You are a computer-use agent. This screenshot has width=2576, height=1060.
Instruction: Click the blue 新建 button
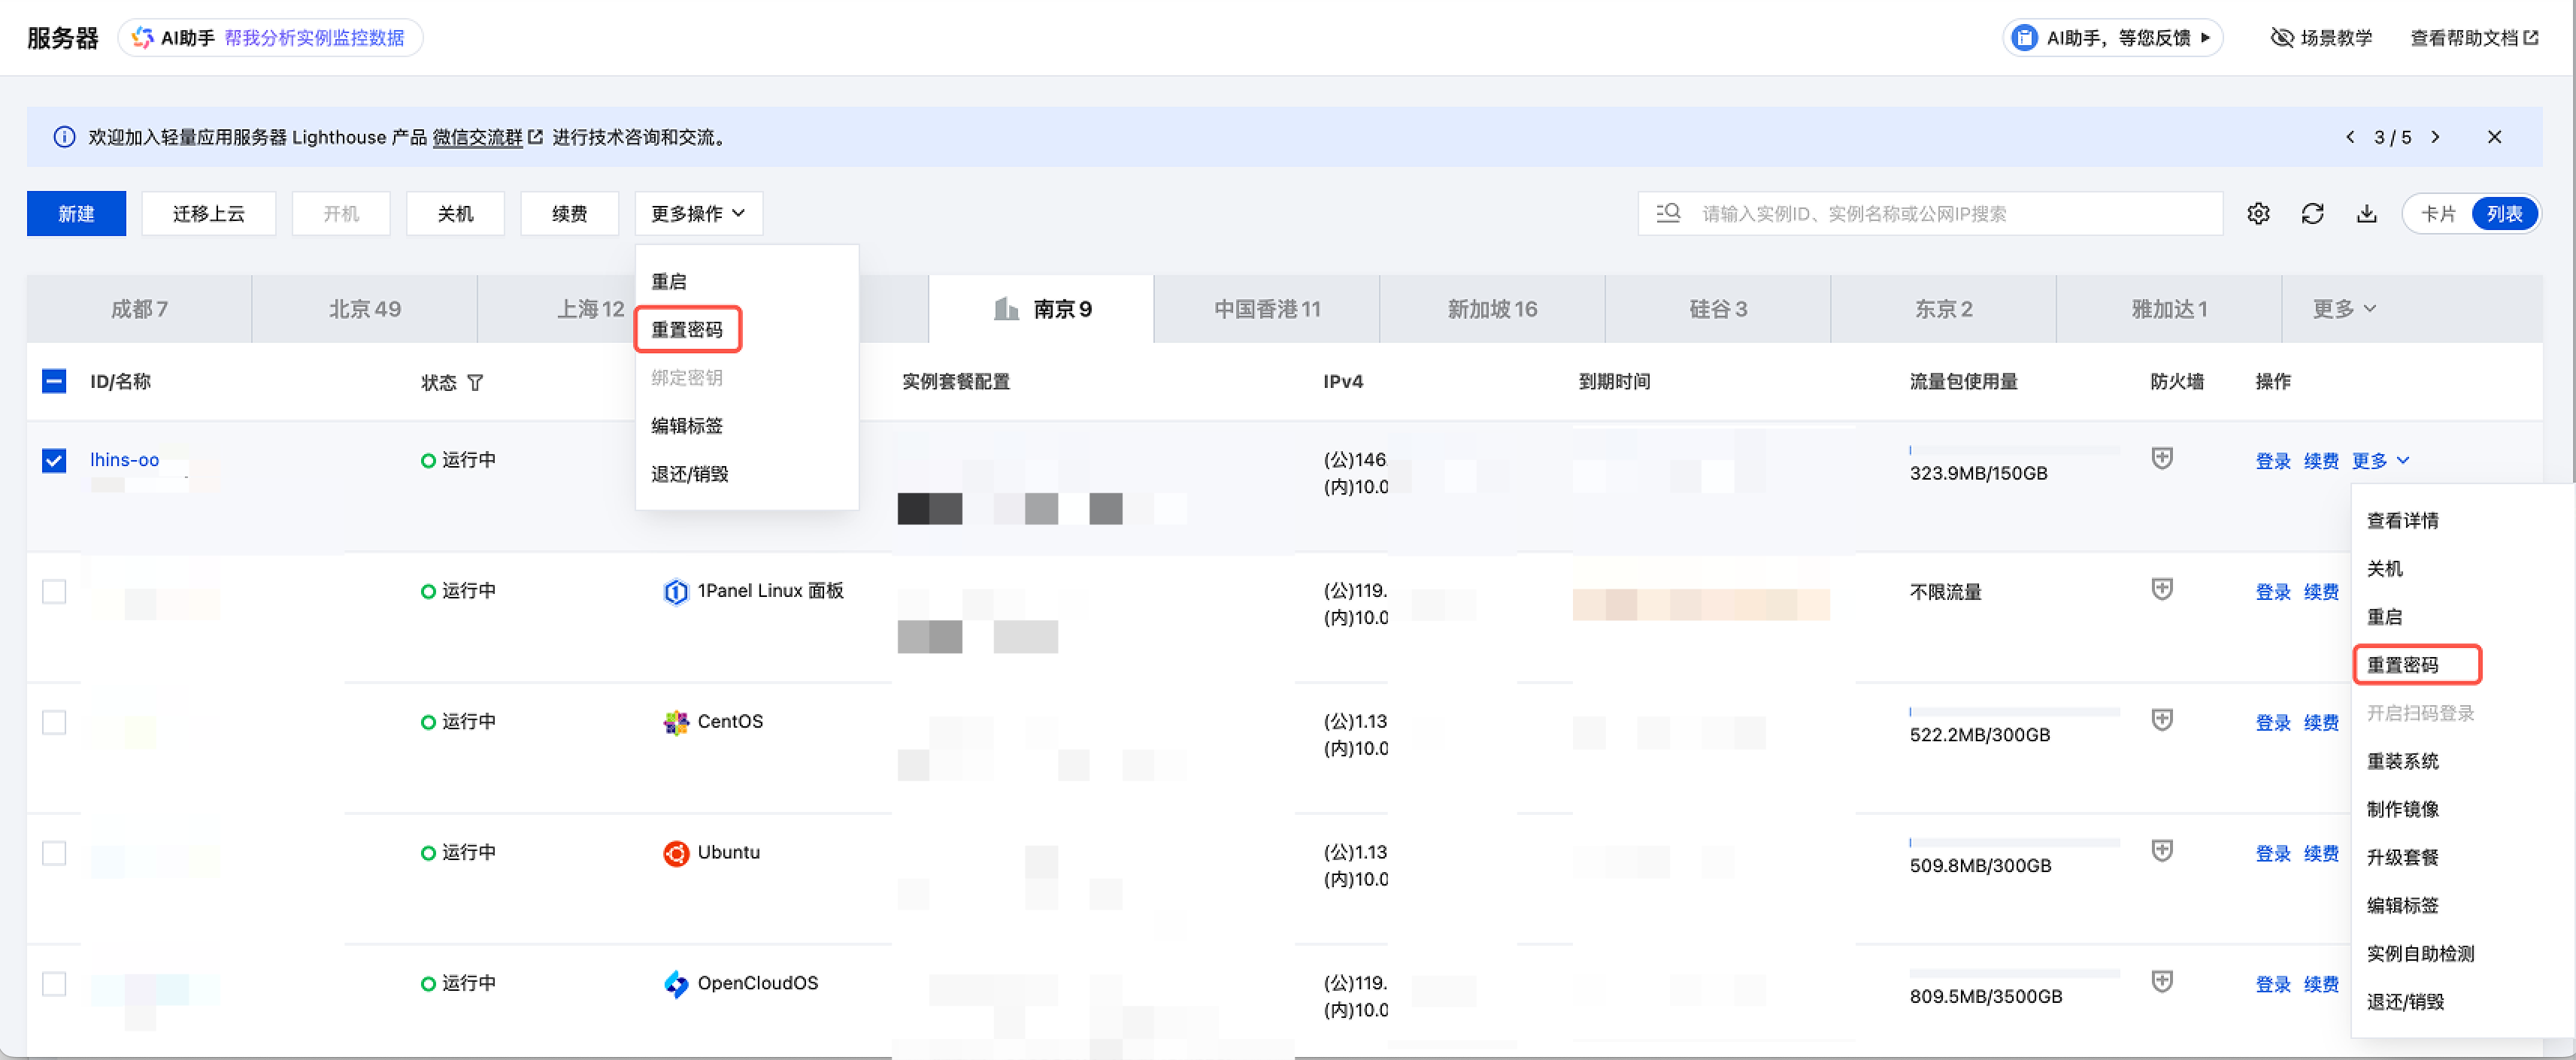(76, 213)
